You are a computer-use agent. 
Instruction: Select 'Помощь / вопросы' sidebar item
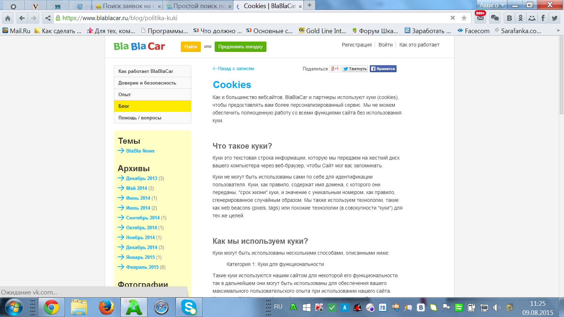[153, 118]
